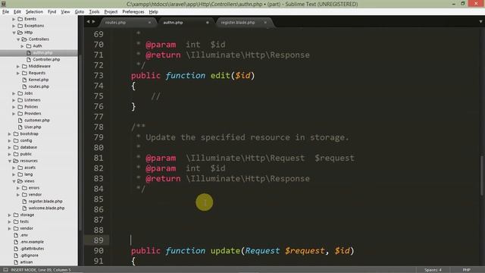Click the register.blade.php file icon in sidebar
Image resolution: width=485 pixels, height=273 pixels.
click(24, 202)
